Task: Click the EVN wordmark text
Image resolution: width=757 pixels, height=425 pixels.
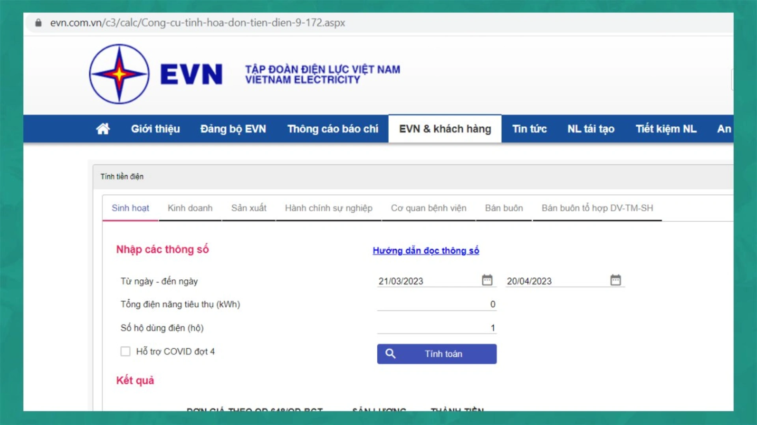Action: (191, 74)
